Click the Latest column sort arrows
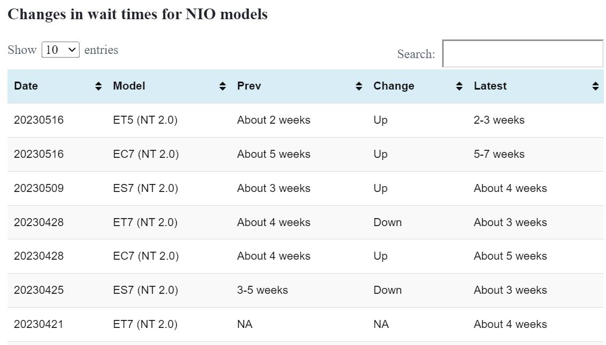 595,86
